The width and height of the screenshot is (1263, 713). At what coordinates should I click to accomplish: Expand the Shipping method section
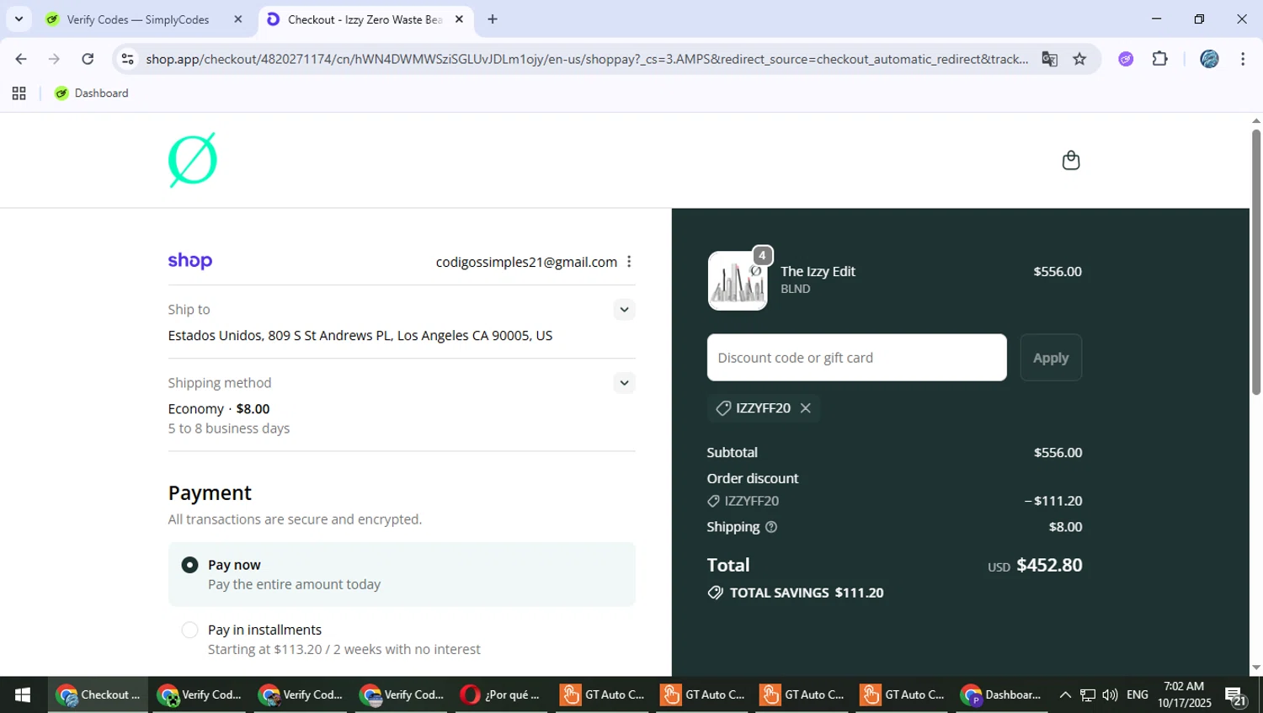[624, 383]
